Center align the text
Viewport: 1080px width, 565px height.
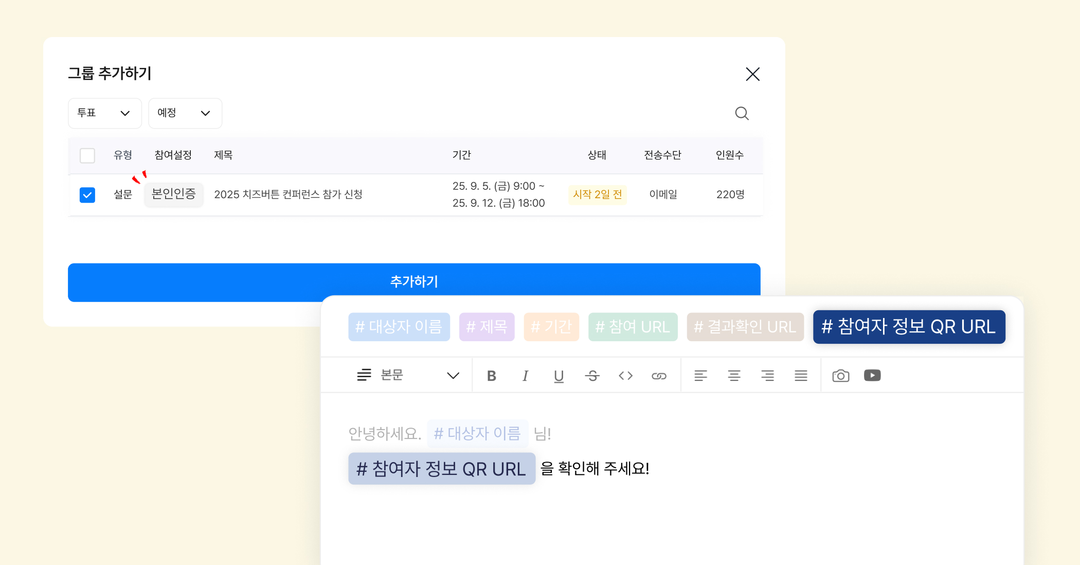coord(734,376)
